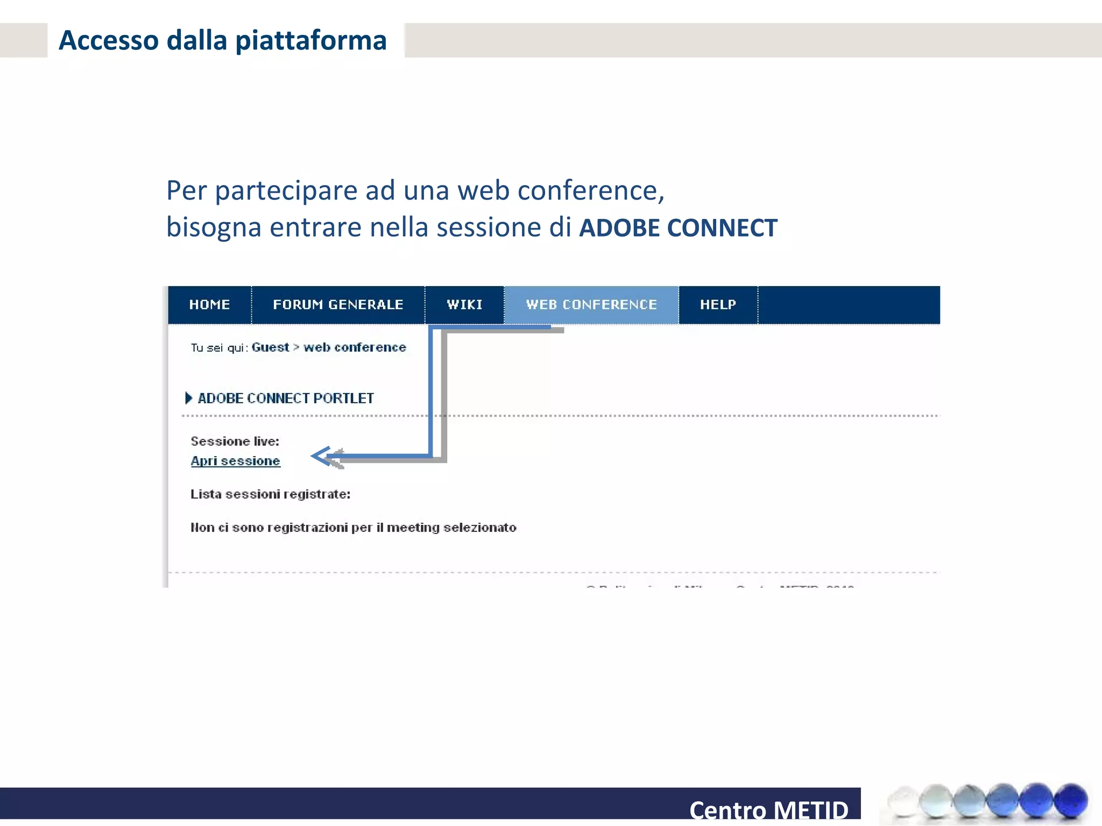The image size is (1102, 826).
Task: Click the 'Sessione live:' label
Action: click(x=235, y=442)
